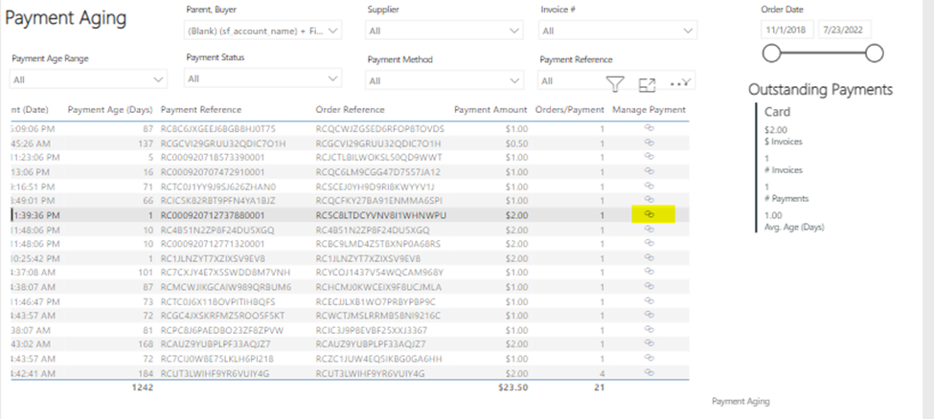Click the filter funnel icon above the table
This screenshot has width=934, height=419.
coord(616,84)
